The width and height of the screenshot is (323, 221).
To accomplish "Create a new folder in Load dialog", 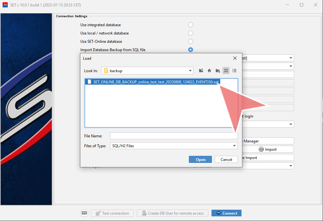I will [x=218, y=71].
